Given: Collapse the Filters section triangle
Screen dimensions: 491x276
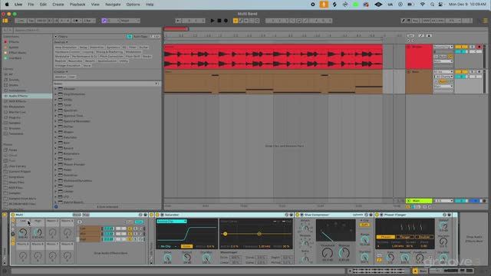Looking at the screenshot, I should tap(56, 37).
